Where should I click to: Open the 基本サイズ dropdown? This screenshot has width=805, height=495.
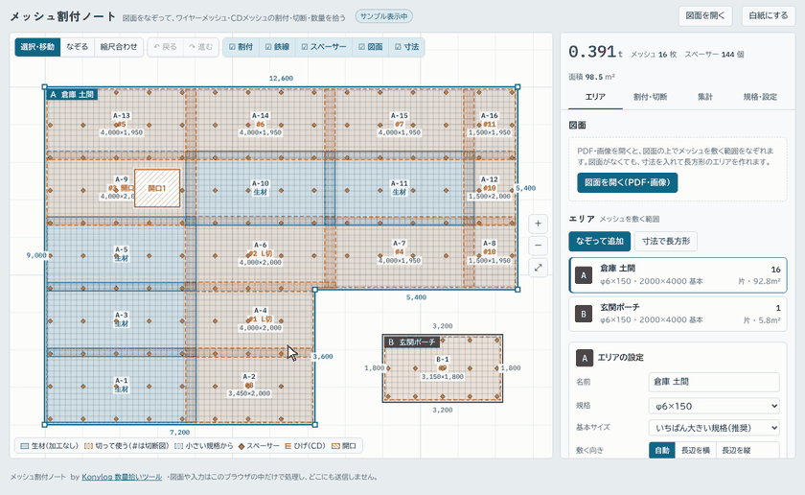714,428
